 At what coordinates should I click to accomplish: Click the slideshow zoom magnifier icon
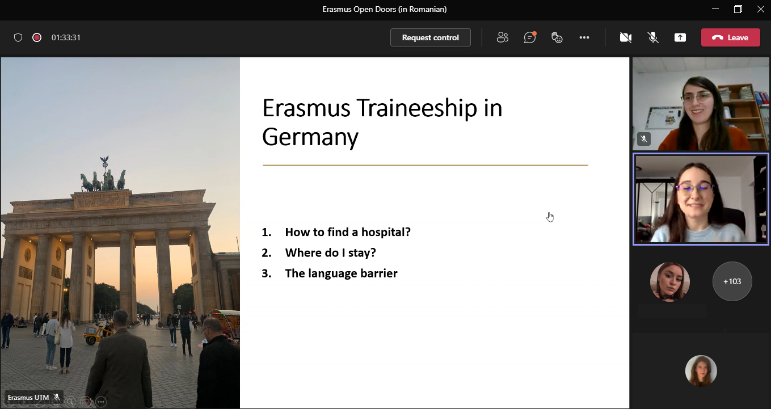point(70,402)
